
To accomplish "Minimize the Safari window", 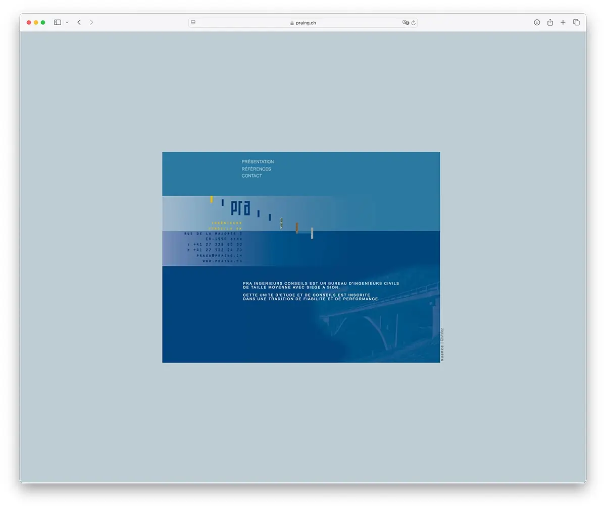I will [x=36, y=22].
